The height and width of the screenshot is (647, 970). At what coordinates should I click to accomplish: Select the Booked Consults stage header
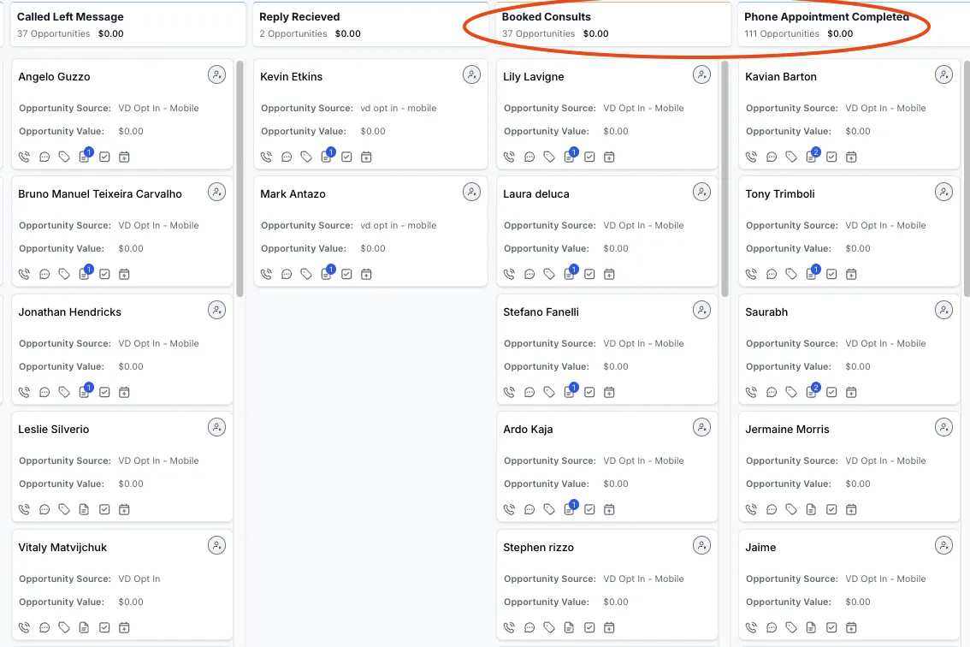coord(547,17)
